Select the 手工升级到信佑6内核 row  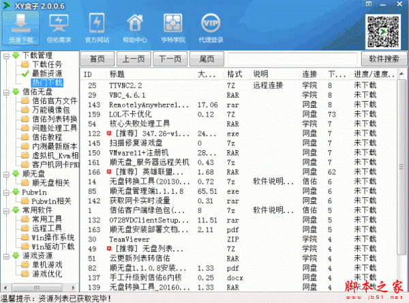tap(239, 278)
